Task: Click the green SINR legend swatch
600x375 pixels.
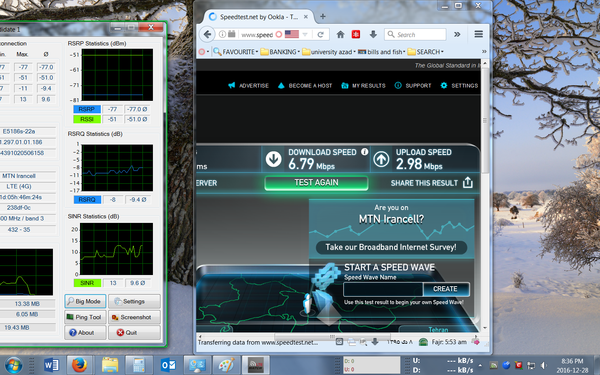Action: [x=87, y=283]
